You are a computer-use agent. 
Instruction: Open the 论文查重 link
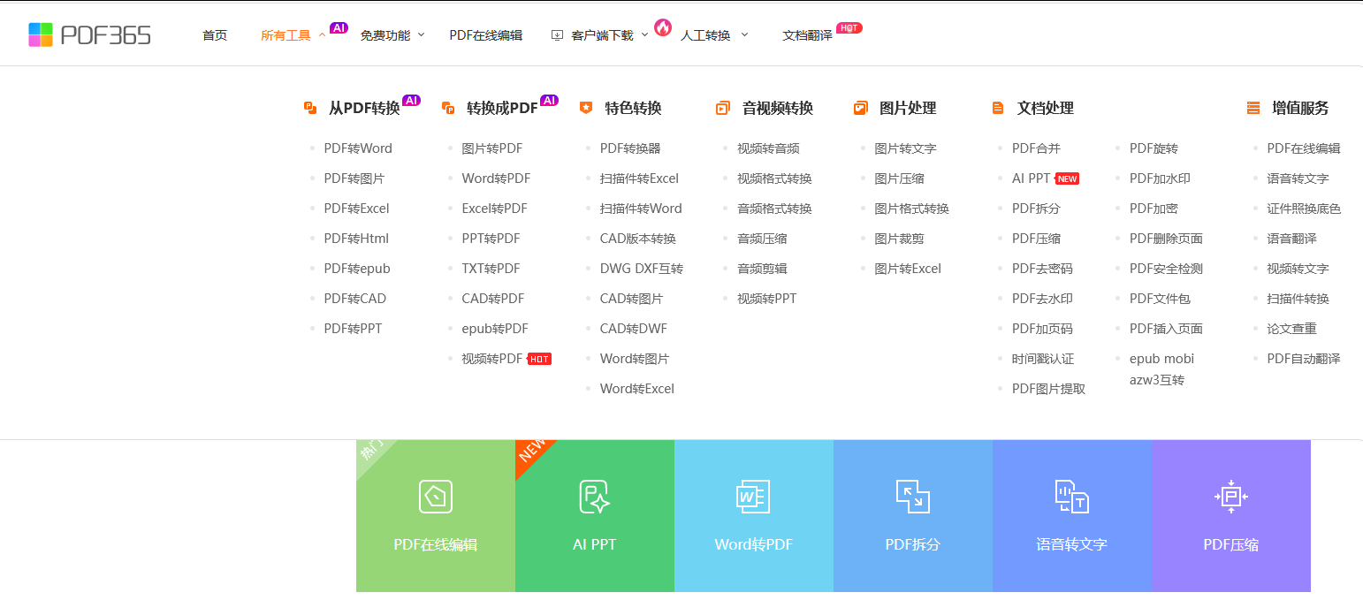pos(1291,329)
